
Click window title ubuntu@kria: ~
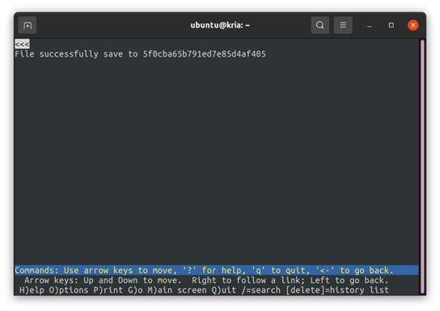click(220, 25)
